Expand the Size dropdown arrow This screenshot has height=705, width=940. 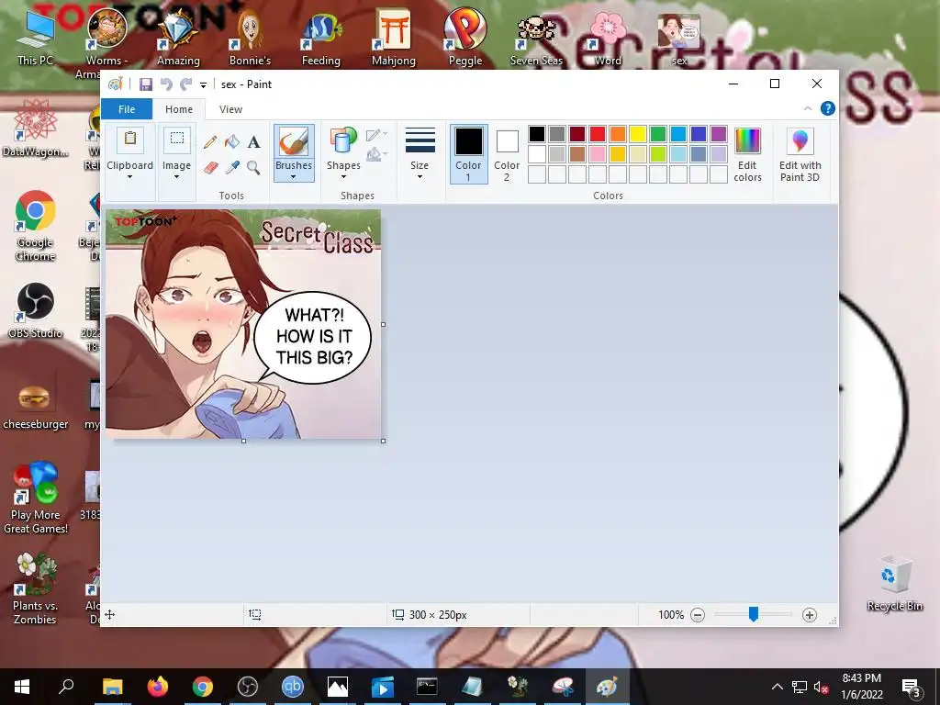420,177
